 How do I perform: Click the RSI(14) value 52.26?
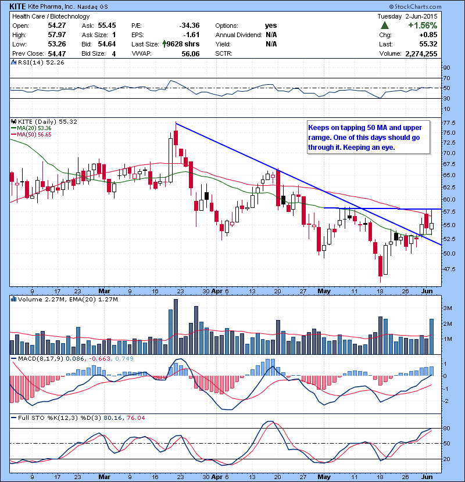pos(55,62)
